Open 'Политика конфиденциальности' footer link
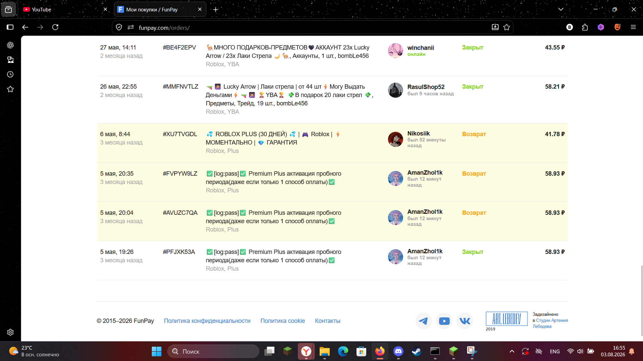The image size is (643, 361). (x=207, y=321)
